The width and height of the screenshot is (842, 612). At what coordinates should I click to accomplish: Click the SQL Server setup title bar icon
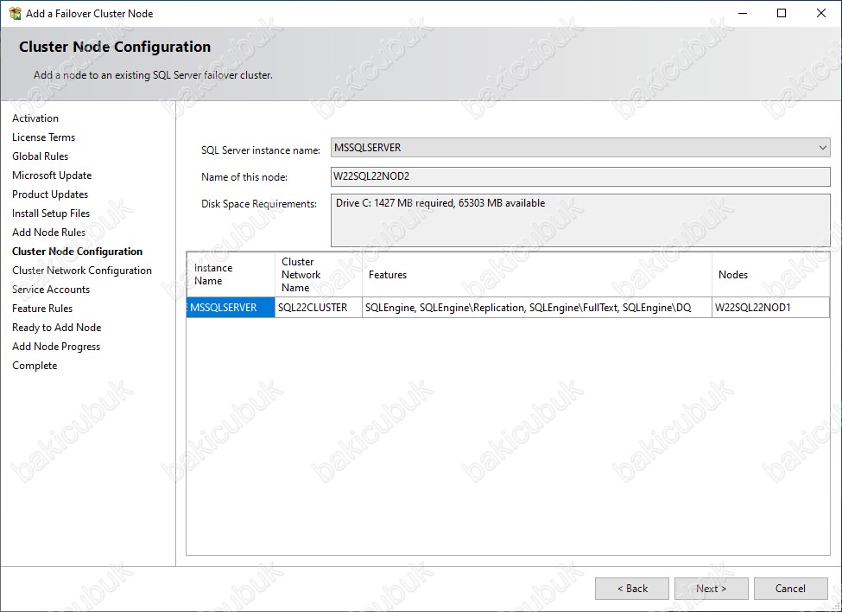pyautogui.click(x=15, y=14)
